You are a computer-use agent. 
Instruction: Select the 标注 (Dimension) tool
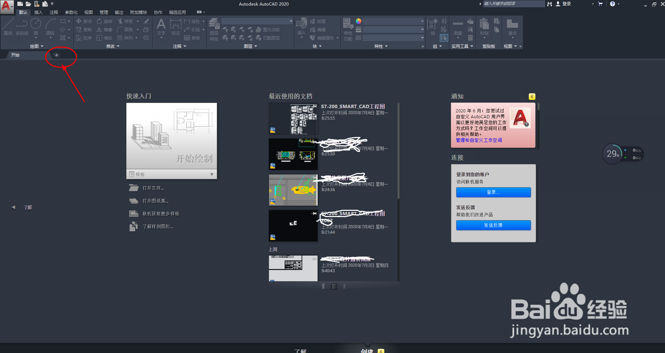[176, 27]
